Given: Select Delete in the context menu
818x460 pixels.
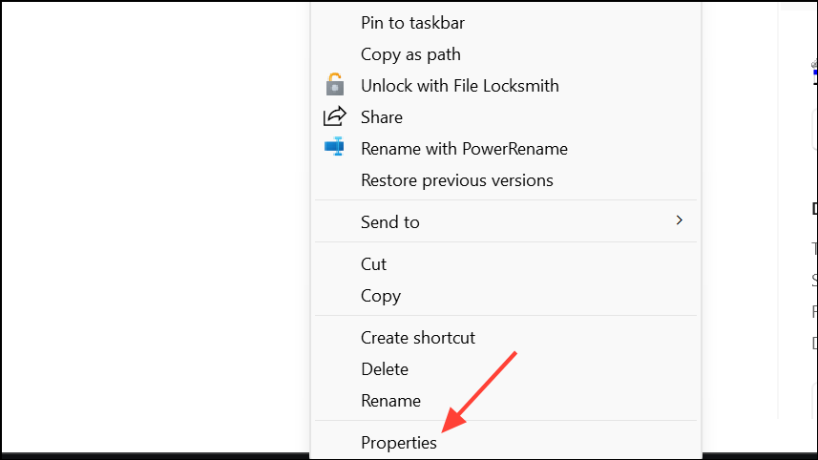Looking at the screenshot, I should coord(384,368).
